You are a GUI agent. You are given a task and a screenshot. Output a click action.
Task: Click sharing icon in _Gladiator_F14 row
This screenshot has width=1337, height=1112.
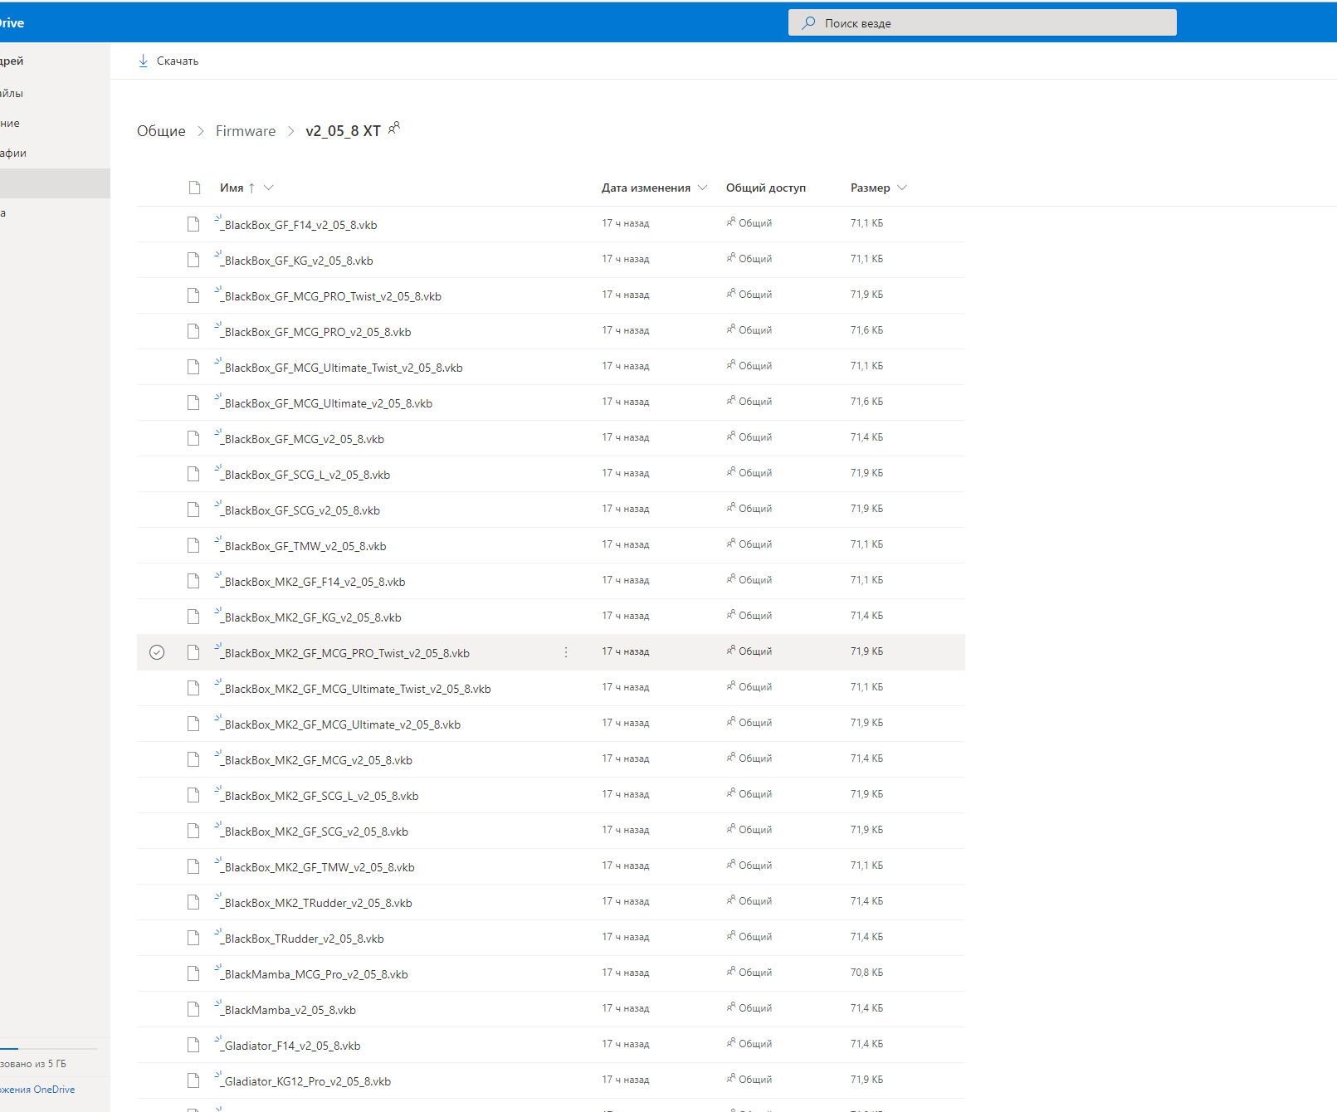click(731, 1042)
